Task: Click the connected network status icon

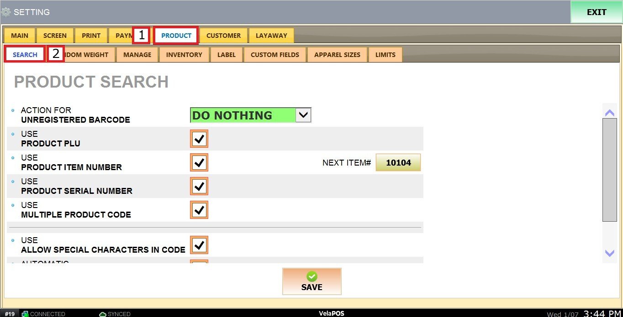Action: [26, 314]
